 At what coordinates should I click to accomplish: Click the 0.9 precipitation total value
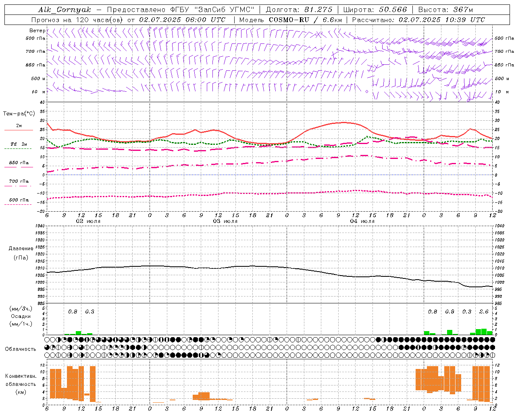(x=449, y=311)
